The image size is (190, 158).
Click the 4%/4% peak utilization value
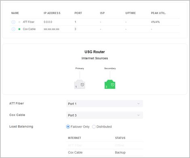point(155,22)
